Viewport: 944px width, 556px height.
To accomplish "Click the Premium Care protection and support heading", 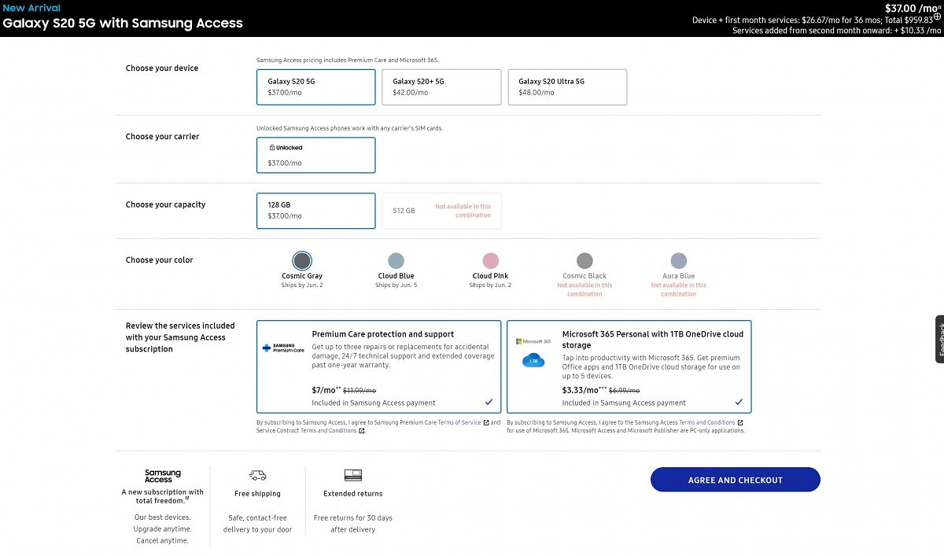I will click(x=383, y=334).
